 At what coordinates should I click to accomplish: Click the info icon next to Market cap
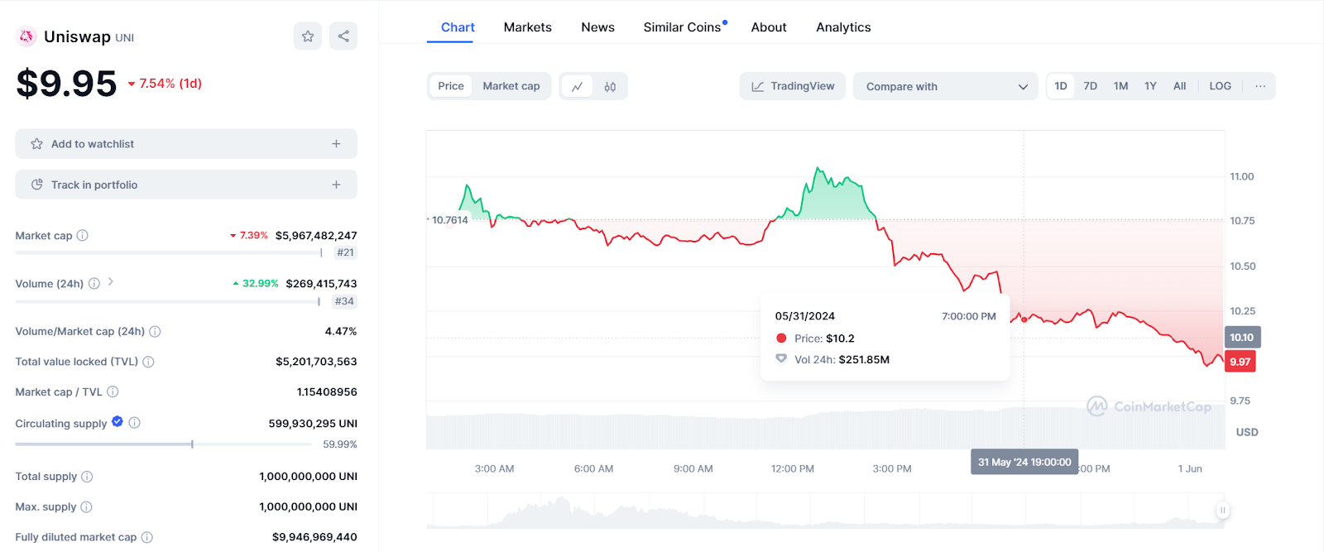click(83, 236)
